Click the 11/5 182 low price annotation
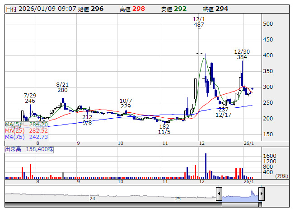Image resolution: width=295 pixels, height=212 pixels. coord(164,129)
